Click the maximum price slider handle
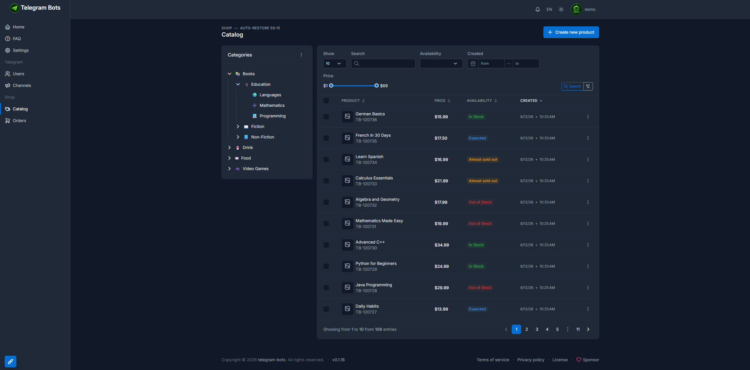 coord(377,86)
